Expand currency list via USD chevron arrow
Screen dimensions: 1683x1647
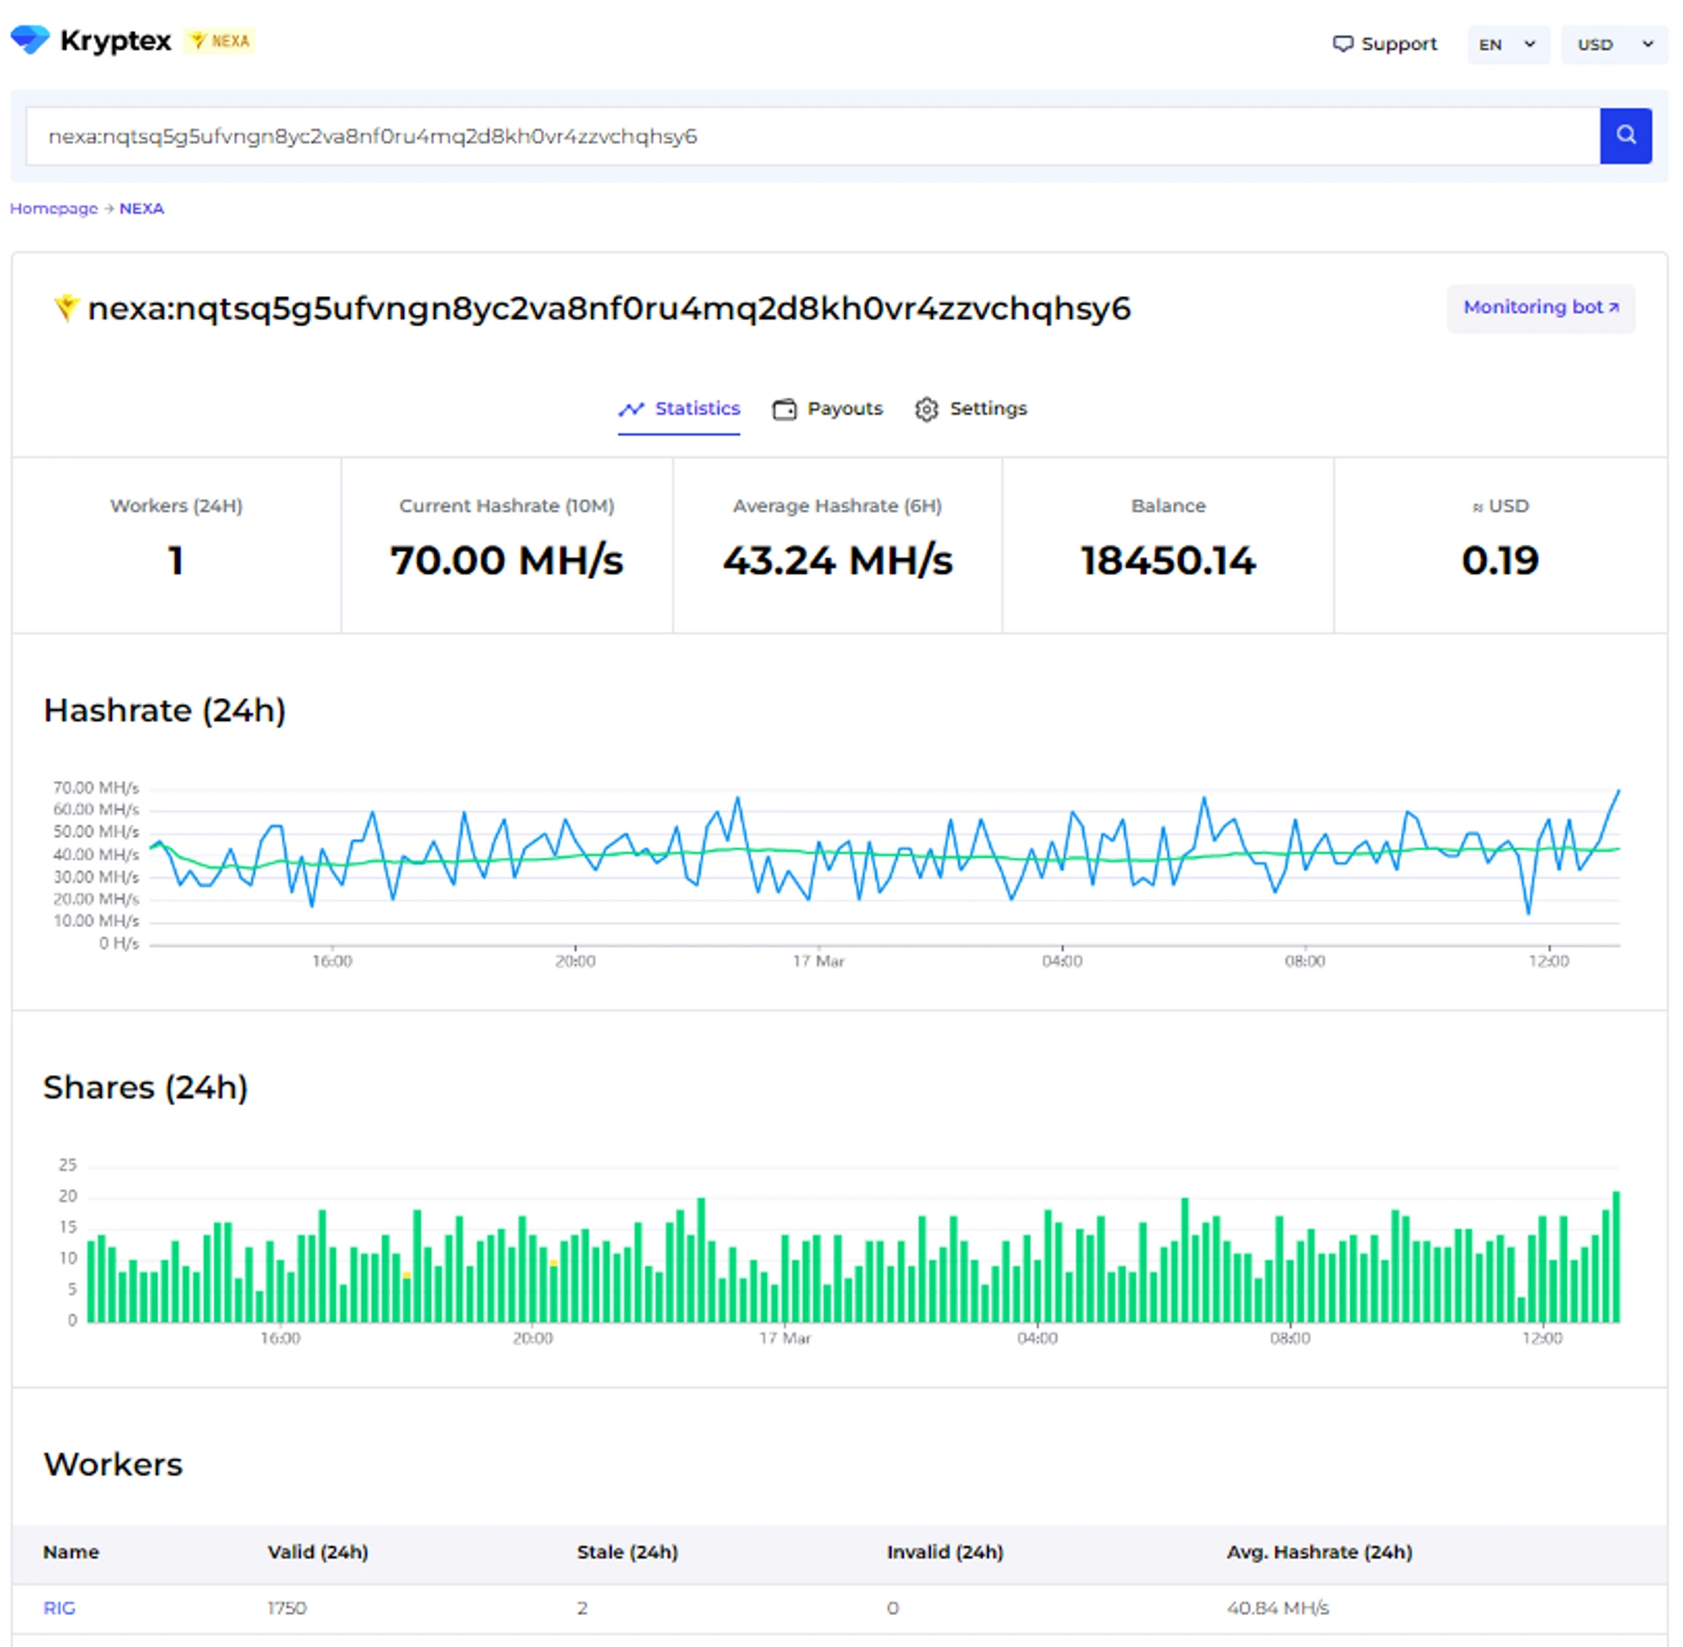(x=1648, y=44)
